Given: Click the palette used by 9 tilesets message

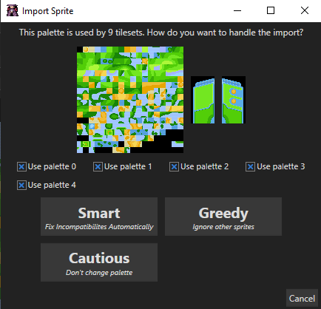Looking at the screenshot, I should point(161,33).
